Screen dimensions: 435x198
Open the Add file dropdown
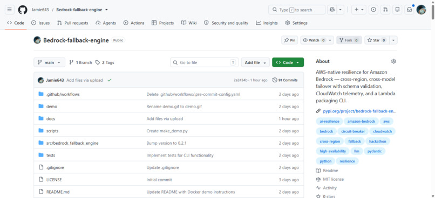[255, 62]
